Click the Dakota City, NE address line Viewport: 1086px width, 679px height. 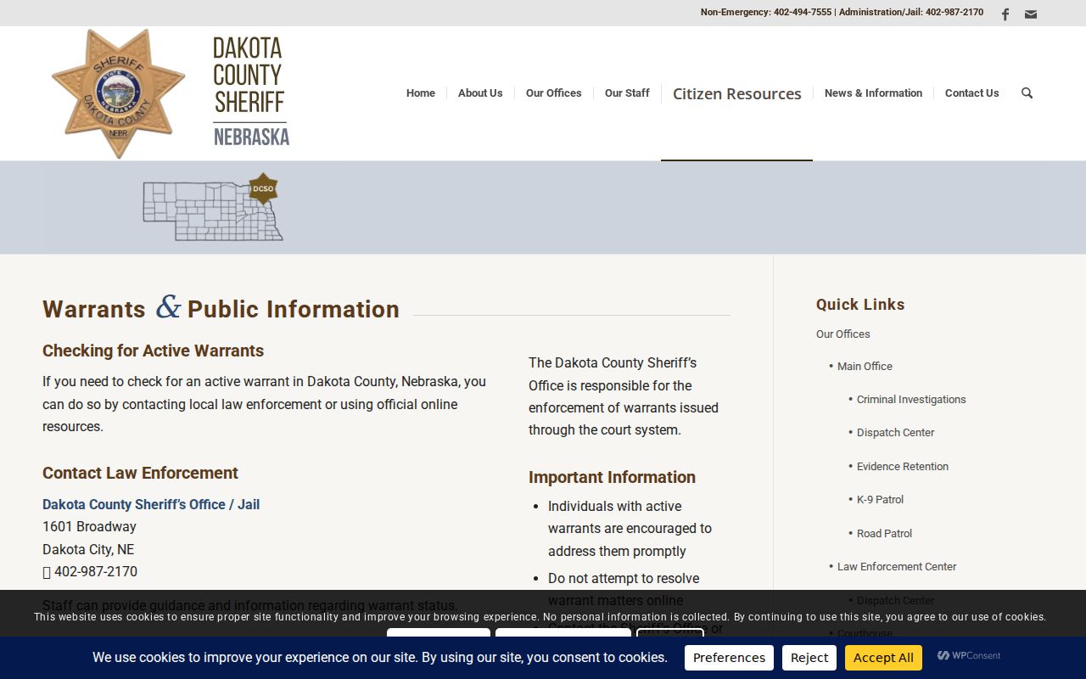click(88, 550)
